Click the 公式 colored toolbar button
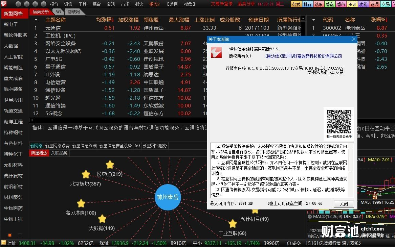This screenshot has width=395, height=247. 296,4
